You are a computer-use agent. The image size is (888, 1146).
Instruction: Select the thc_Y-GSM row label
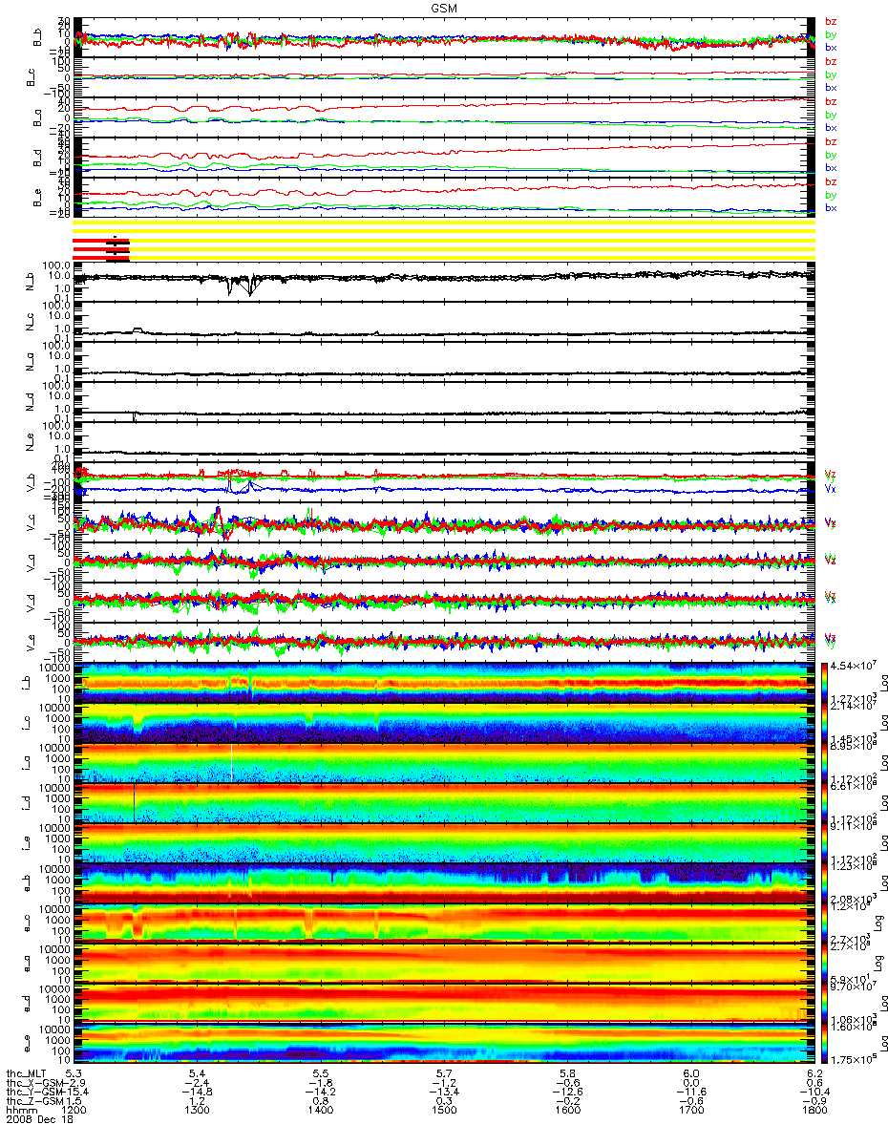[32, 1092]
